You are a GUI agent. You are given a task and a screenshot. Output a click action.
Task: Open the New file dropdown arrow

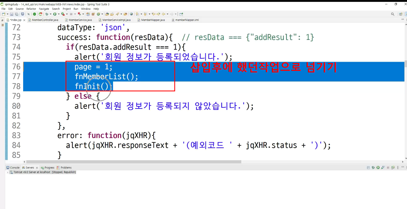tap(7, 14)
